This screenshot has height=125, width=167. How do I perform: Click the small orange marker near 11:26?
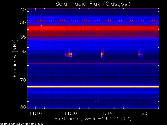coord(128,26)
